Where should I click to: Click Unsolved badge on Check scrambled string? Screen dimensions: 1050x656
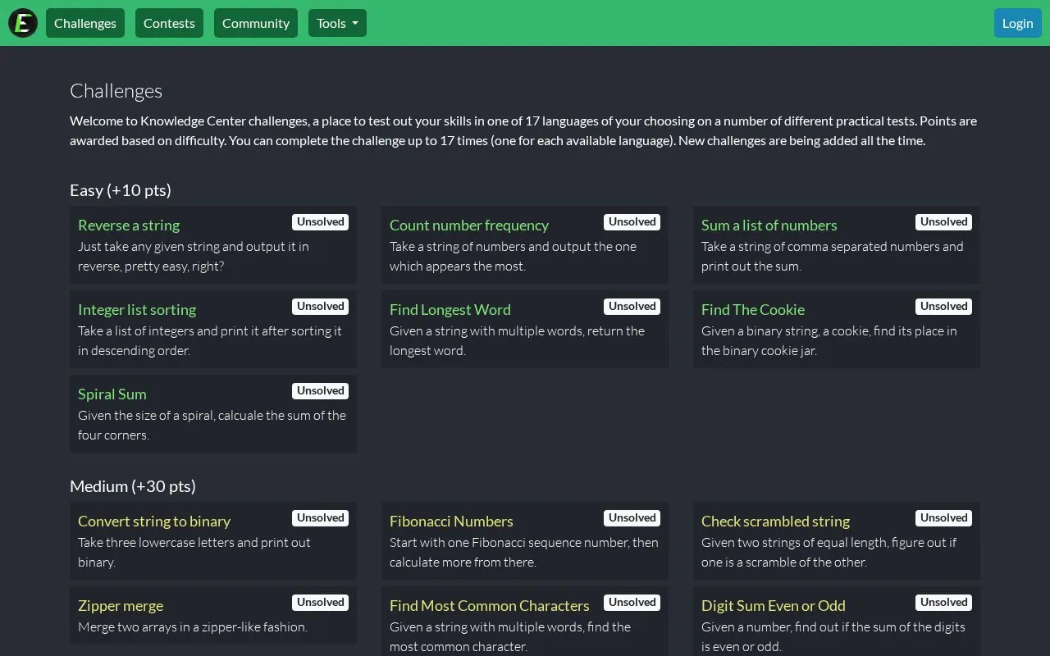pos(944,518)
